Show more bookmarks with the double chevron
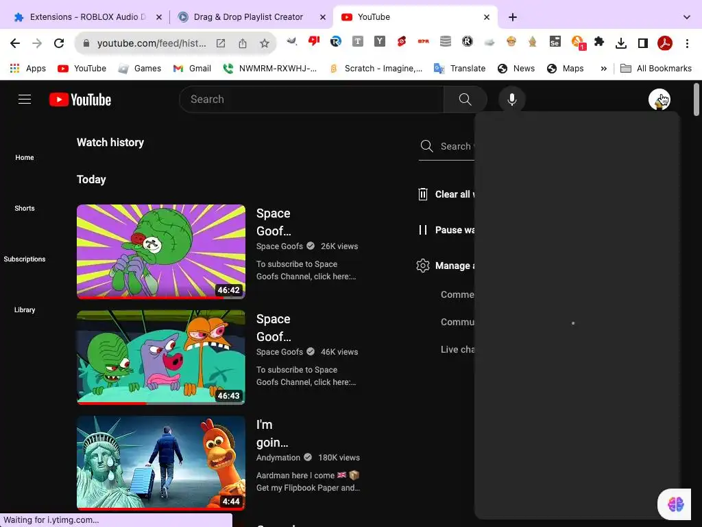The height and width of the screenshot is (527, 702). [x=603, y=69]
